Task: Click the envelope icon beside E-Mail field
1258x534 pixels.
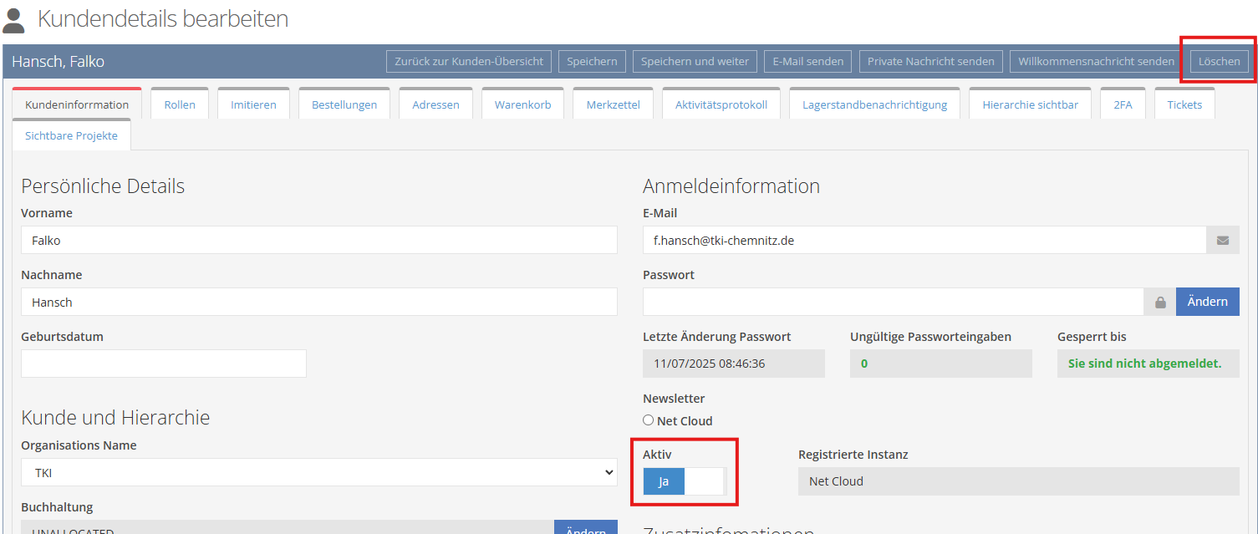Action: (1222, 241)
